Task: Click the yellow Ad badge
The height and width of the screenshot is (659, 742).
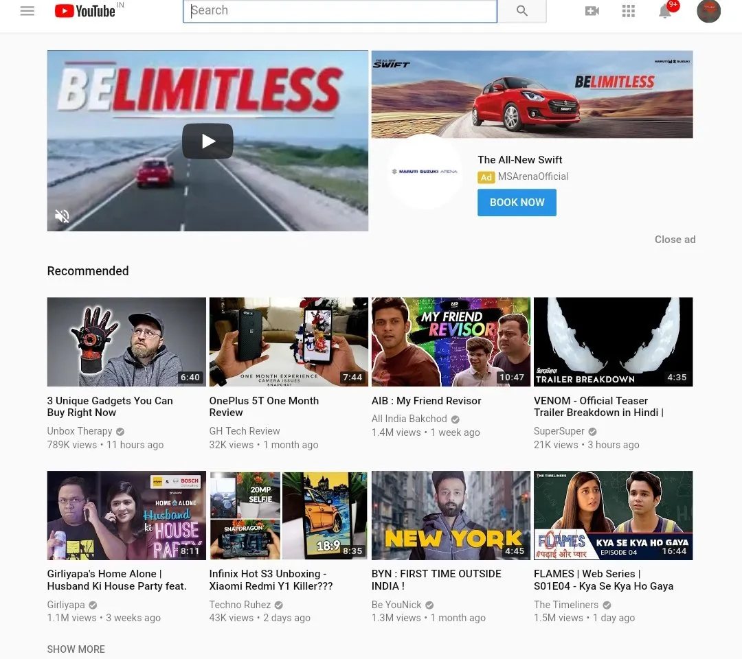Action: 486,177
